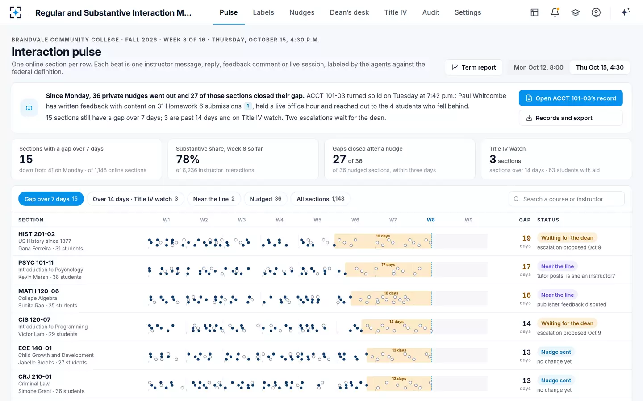Image resolution: width=643 pixels, height=401 pixels.
Task: Go to the Nudges tab
Action: [x=302, y=12]
